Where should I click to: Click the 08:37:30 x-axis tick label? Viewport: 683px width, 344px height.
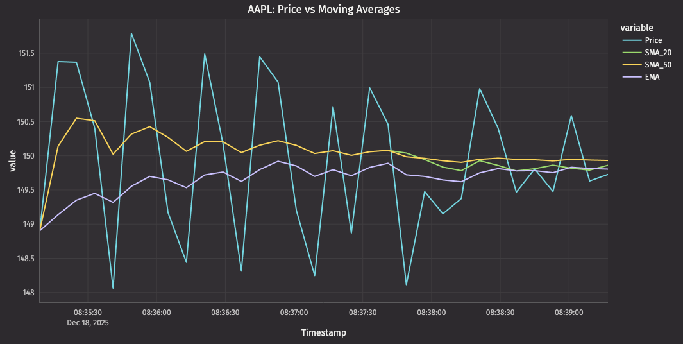pyautogui.click(x=362, y=313)
